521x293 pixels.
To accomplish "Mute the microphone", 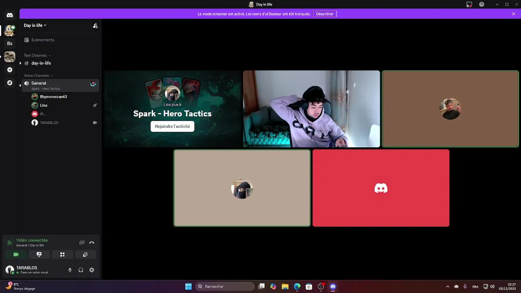I will (x=70, y=270).
